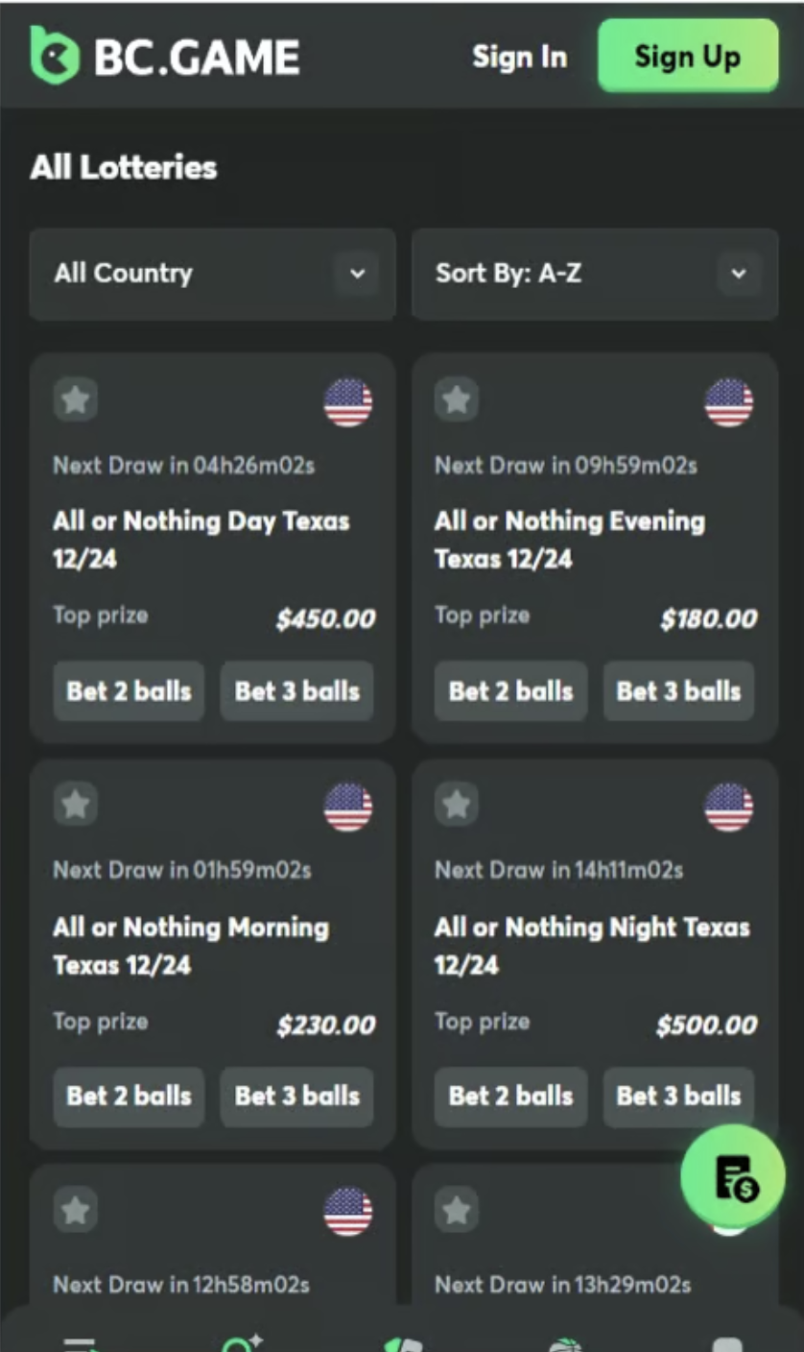Toggle star favorite on All or Nothing Evening Texas
804x1352 pixels.
tap(457, 399)
